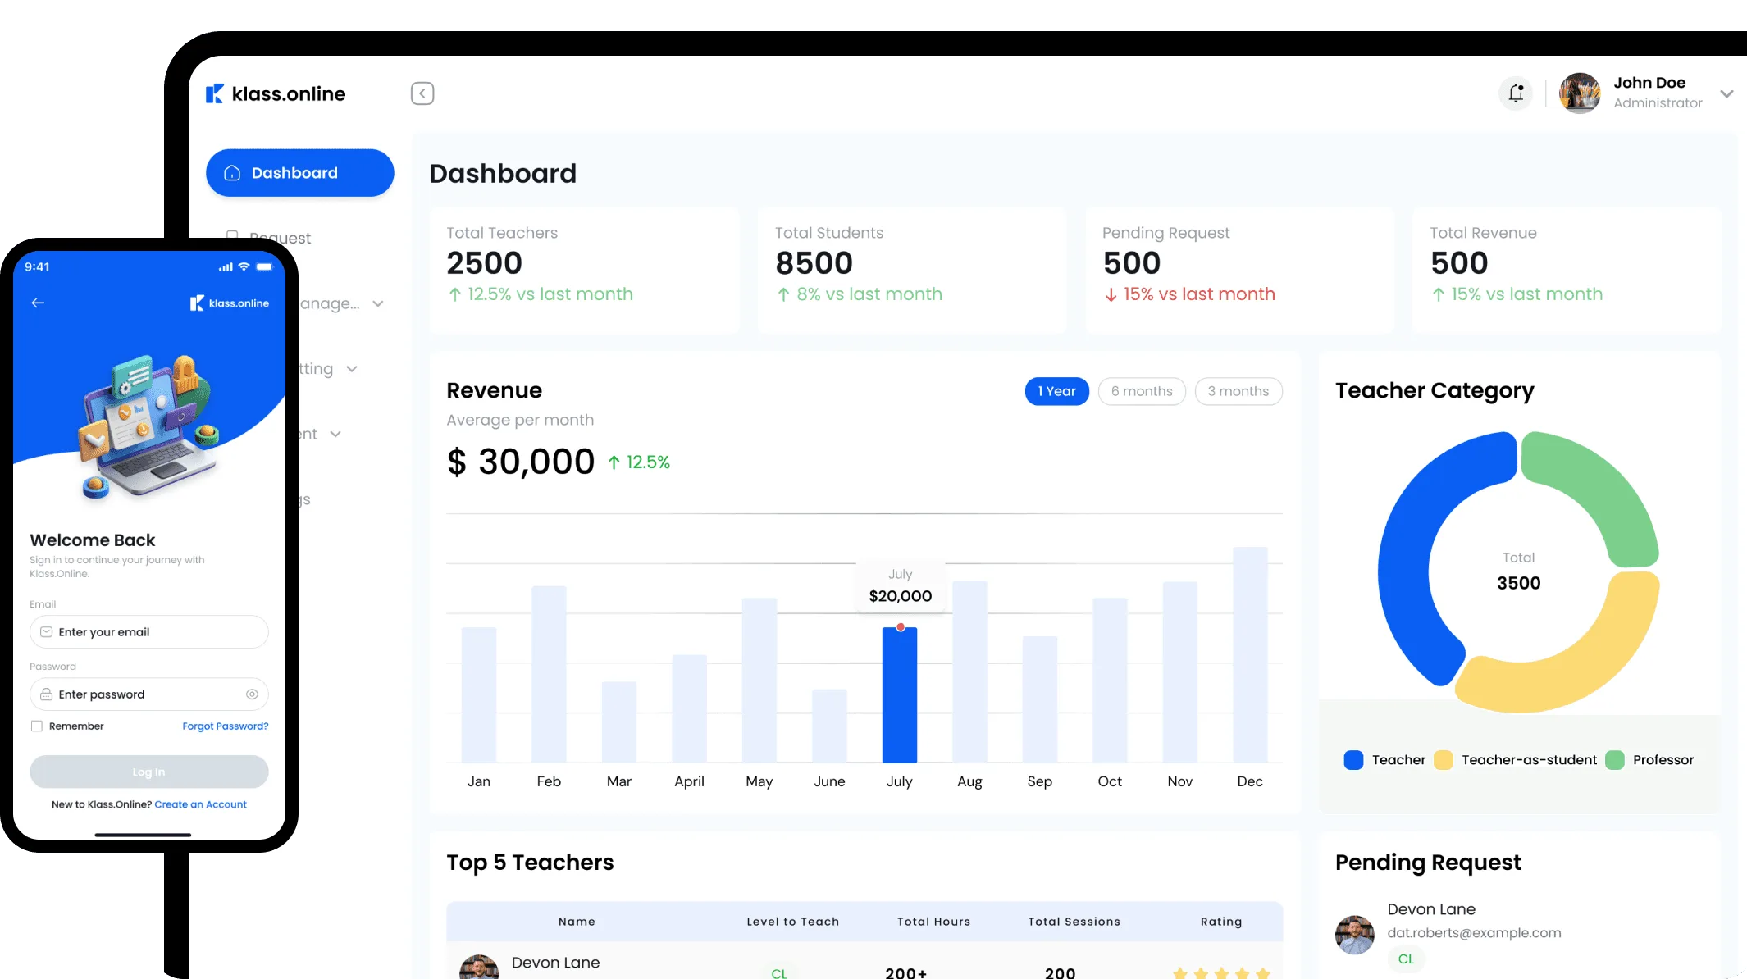Viewport: 1747px width, 979px height.
Task: Click the Create an Account link
Action: (x=201, y=804)
